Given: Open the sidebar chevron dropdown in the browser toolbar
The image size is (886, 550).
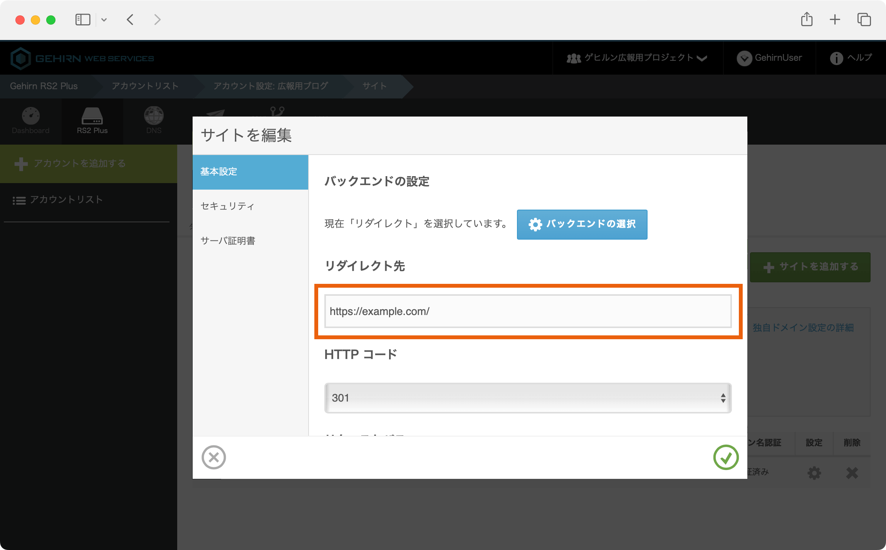Looking at the screenshot, I should (x=103, y=19).
